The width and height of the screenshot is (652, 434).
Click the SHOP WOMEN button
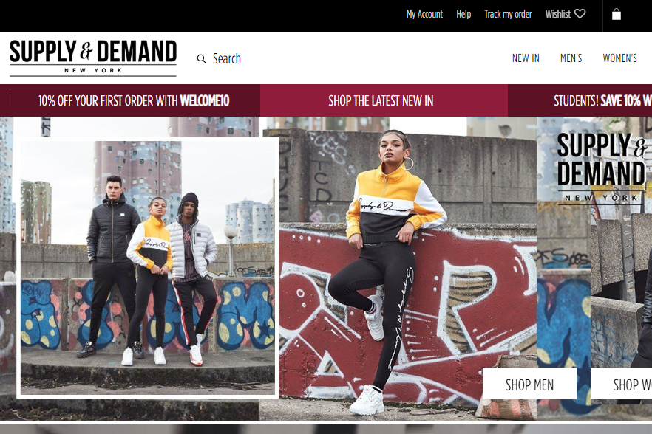point(621,384)
